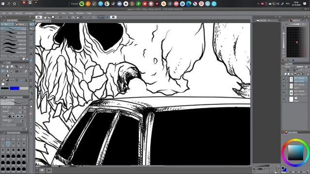
Task: Select the Calligraphy brush
Action: [x=14, y=48]
